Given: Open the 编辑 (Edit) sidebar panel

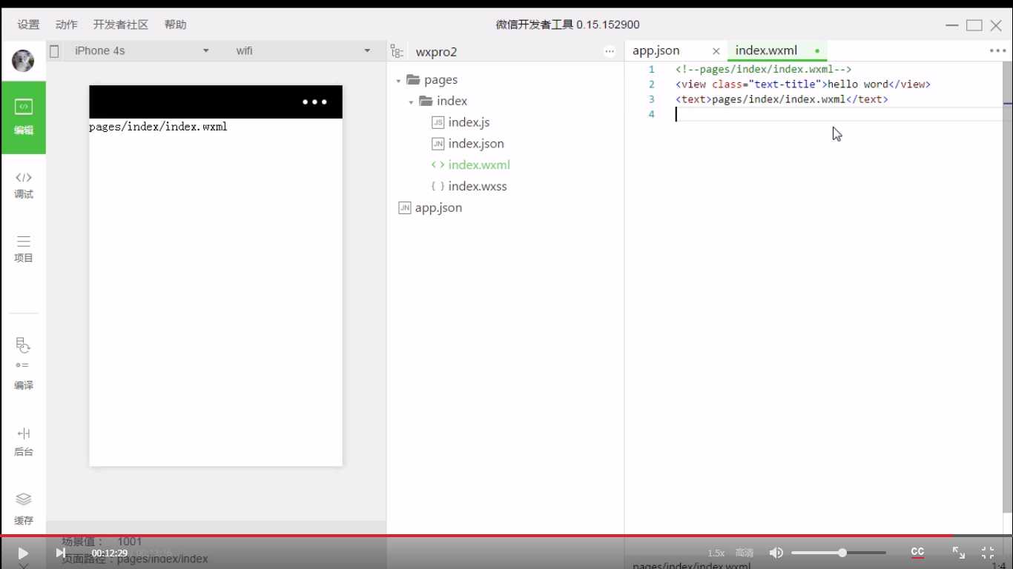Looking at the screenshot, I should tap(23, 117).
